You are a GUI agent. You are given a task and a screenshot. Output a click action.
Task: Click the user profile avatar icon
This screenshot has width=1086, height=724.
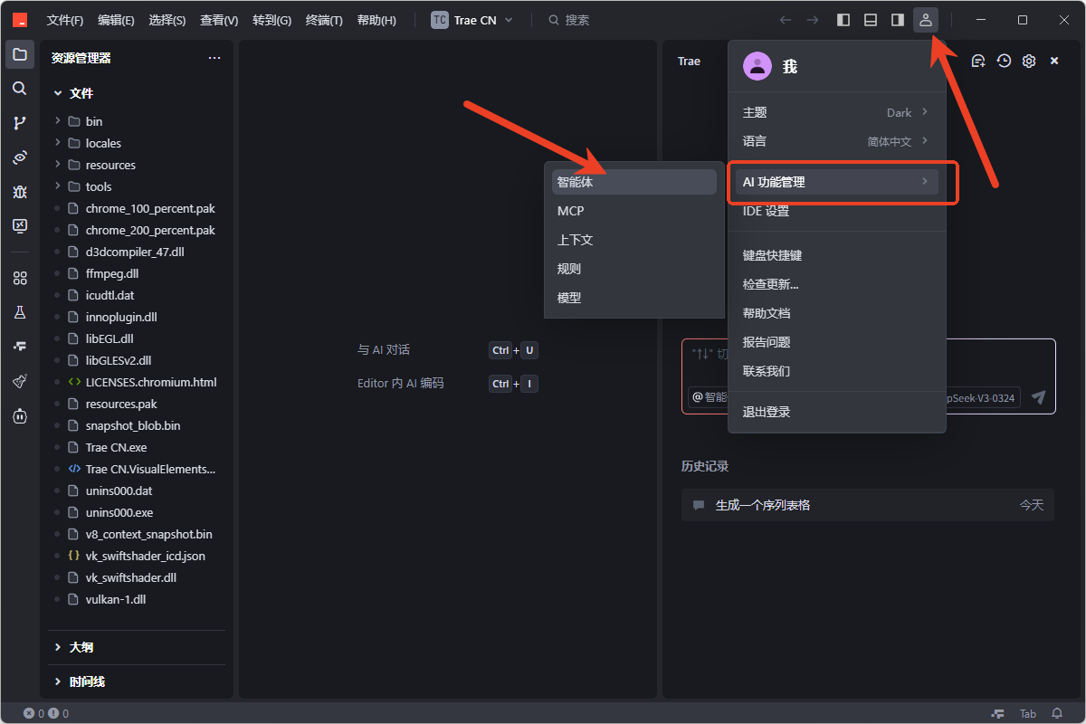click(925, 20)
